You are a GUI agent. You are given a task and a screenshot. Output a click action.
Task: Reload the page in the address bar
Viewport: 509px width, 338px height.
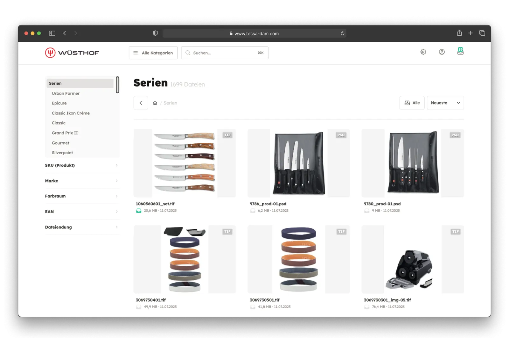click(342, 33)
